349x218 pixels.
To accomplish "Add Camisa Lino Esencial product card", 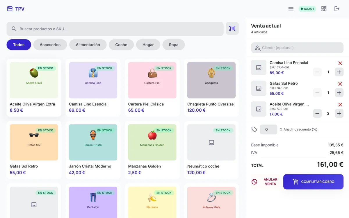I will [93, 88].
